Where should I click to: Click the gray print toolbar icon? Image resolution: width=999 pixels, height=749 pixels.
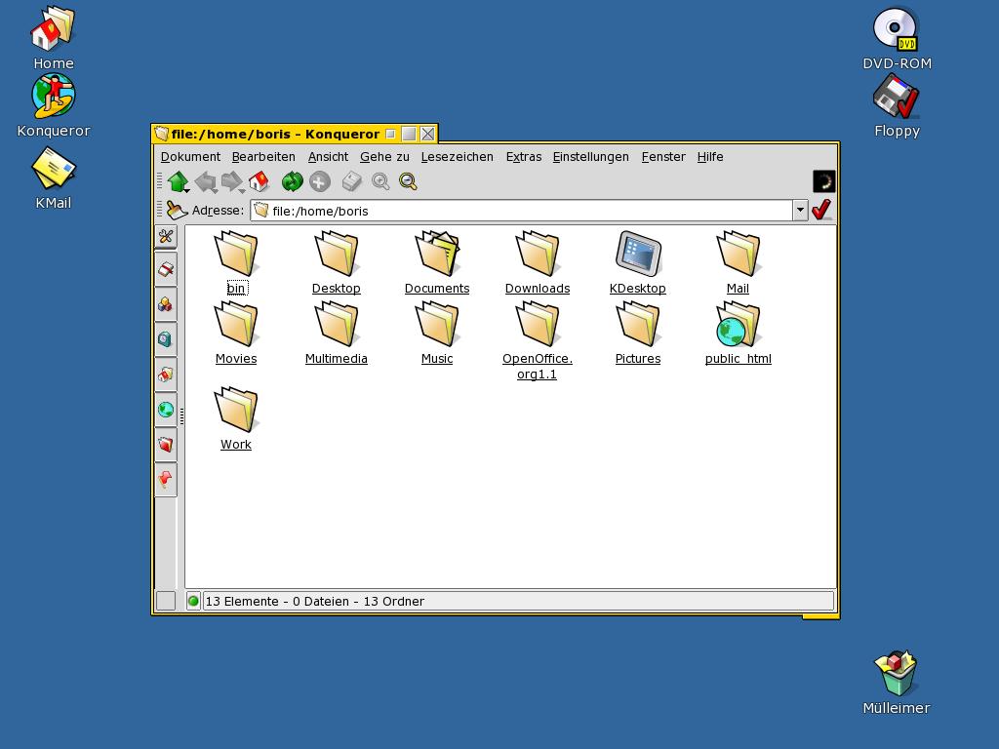[351, 182]
